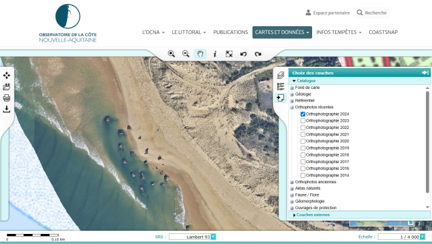Open the Échelle 1 / 4 000 dropdown
Viewport: 432px width, 244px height.
[423, 237]
